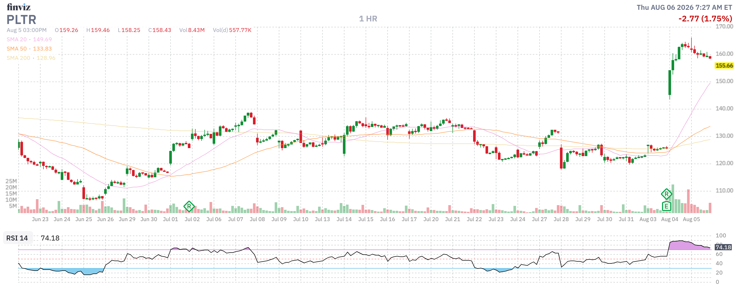Click the 110.00 price axis label
Viewport: 739px width, 290px height.
pos(724,191)
